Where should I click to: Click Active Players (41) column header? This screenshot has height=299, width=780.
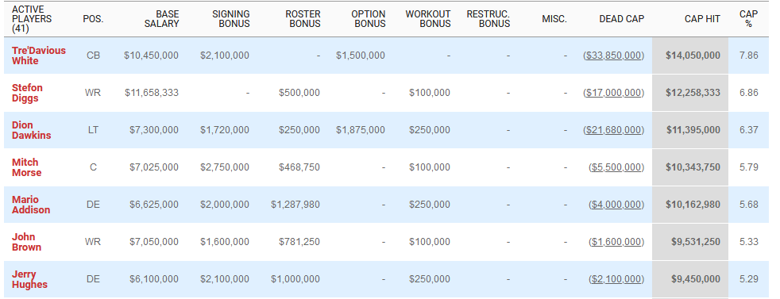point(32,19)
